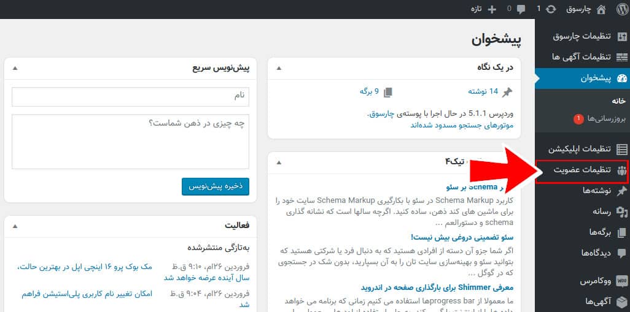The width and height of the screenshot is (630, 312).
Task: Click the نوشته‌ها pushpin icon in the sidebar
Action: 621,191
